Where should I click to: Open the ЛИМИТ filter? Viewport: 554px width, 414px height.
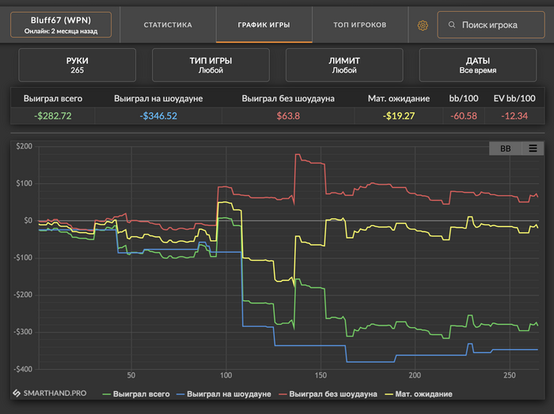344,66
